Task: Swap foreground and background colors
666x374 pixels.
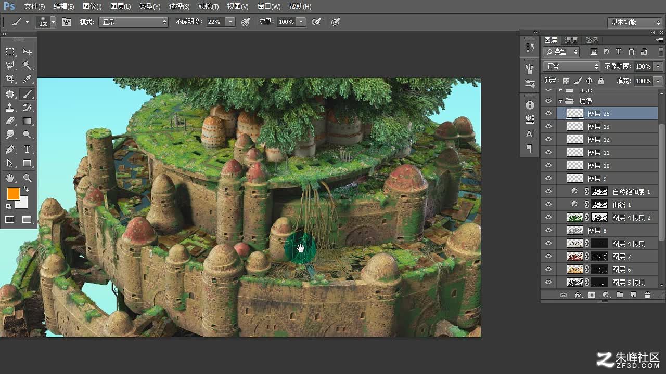Action: (x=26, y=190)
